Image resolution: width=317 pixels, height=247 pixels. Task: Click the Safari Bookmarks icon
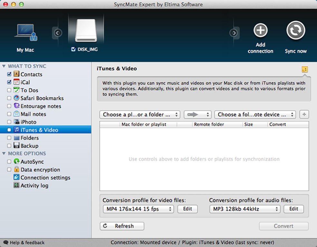(16, 98)
